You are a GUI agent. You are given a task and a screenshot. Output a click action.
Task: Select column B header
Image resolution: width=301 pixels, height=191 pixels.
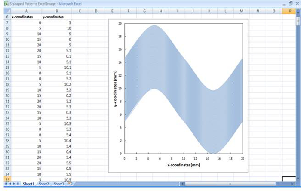click(57, 11)
